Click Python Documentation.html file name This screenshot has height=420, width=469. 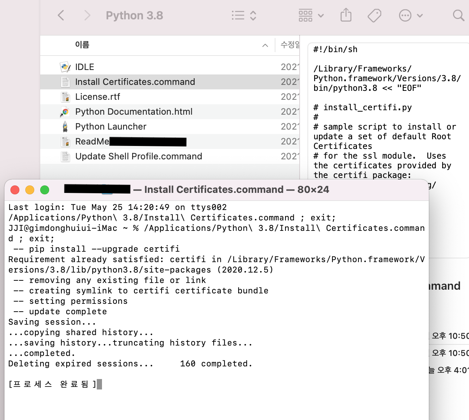[134, 112]
